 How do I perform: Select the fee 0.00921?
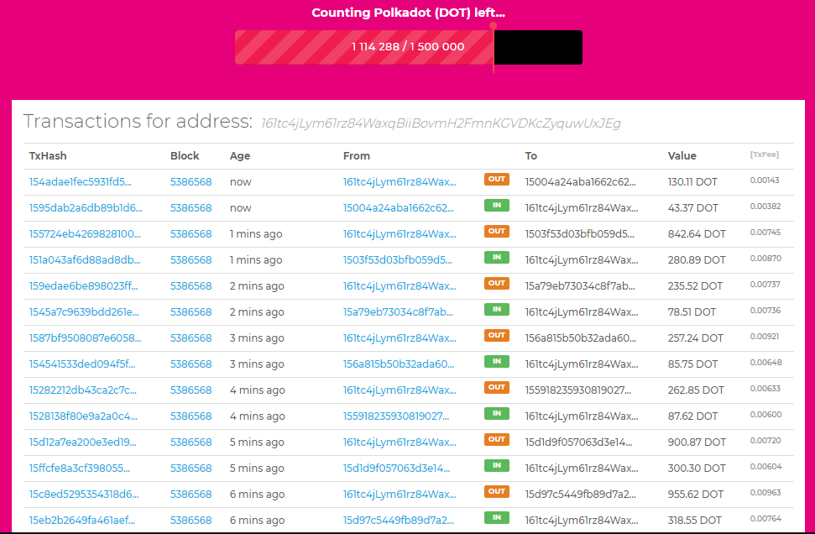[765, 337]
